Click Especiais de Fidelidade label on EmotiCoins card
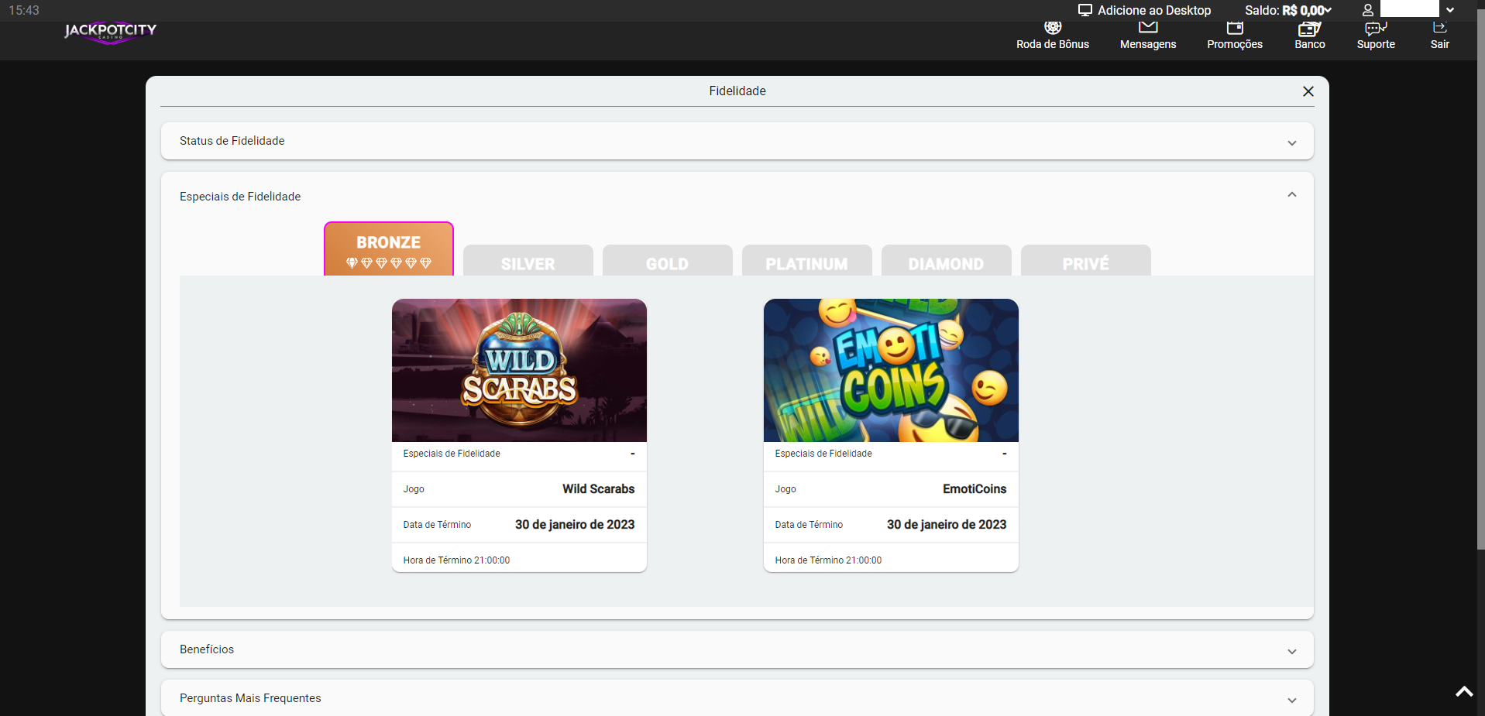The height and width of the screenshot is (716, 1485). pos(823,454)
